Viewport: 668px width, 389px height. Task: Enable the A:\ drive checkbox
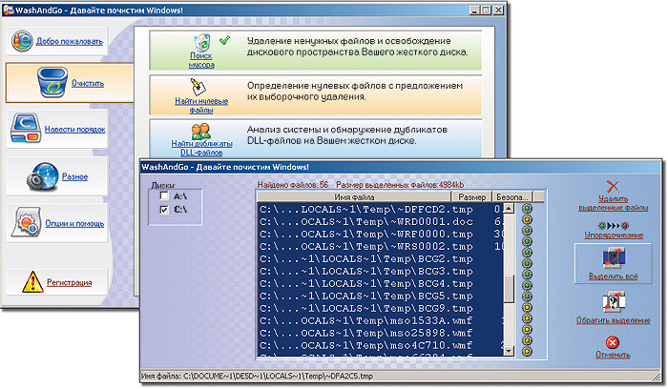165,196
